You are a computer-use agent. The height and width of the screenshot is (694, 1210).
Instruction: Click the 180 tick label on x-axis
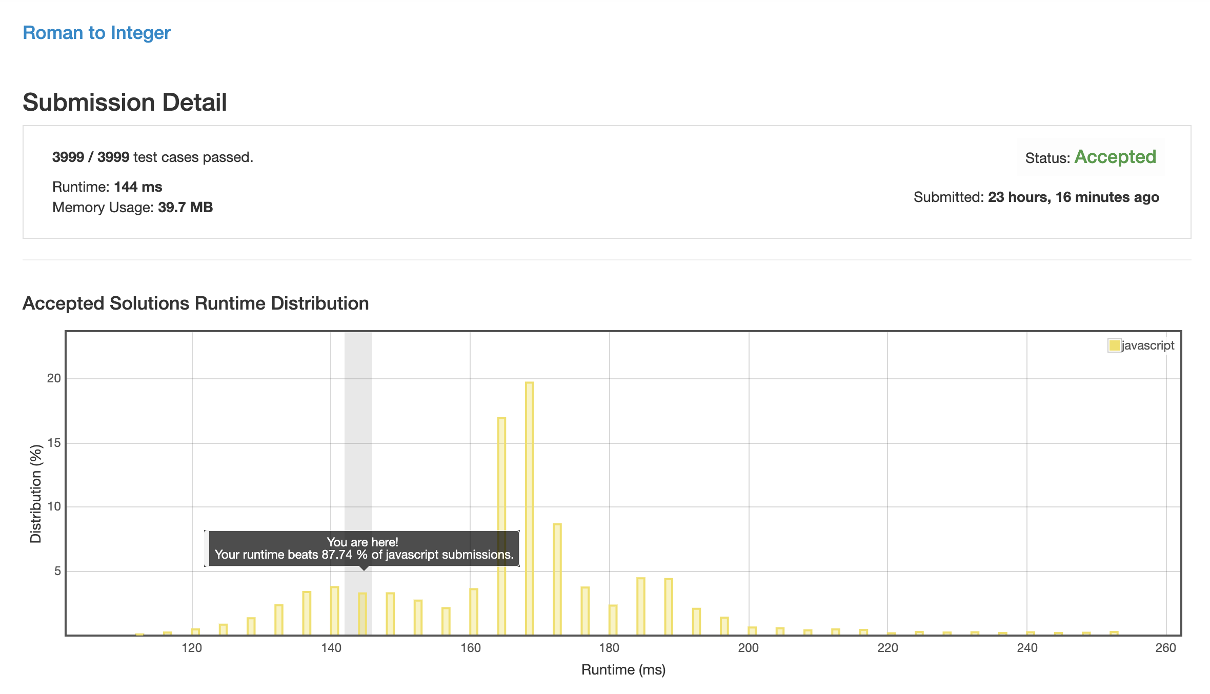click(609, 648)
